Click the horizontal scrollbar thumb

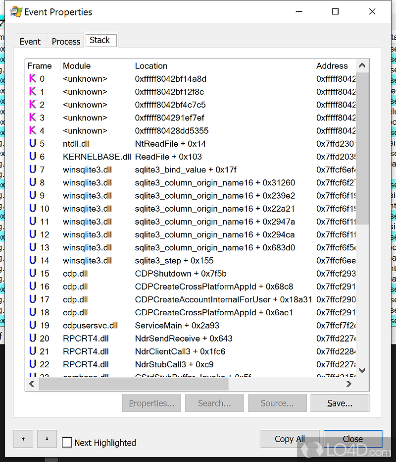(134, 384)
